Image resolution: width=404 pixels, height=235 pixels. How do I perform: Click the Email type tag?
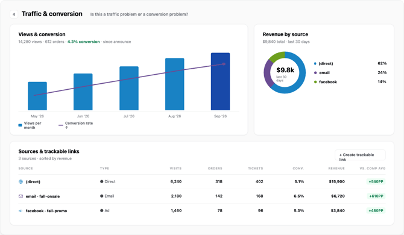point(107,196)
